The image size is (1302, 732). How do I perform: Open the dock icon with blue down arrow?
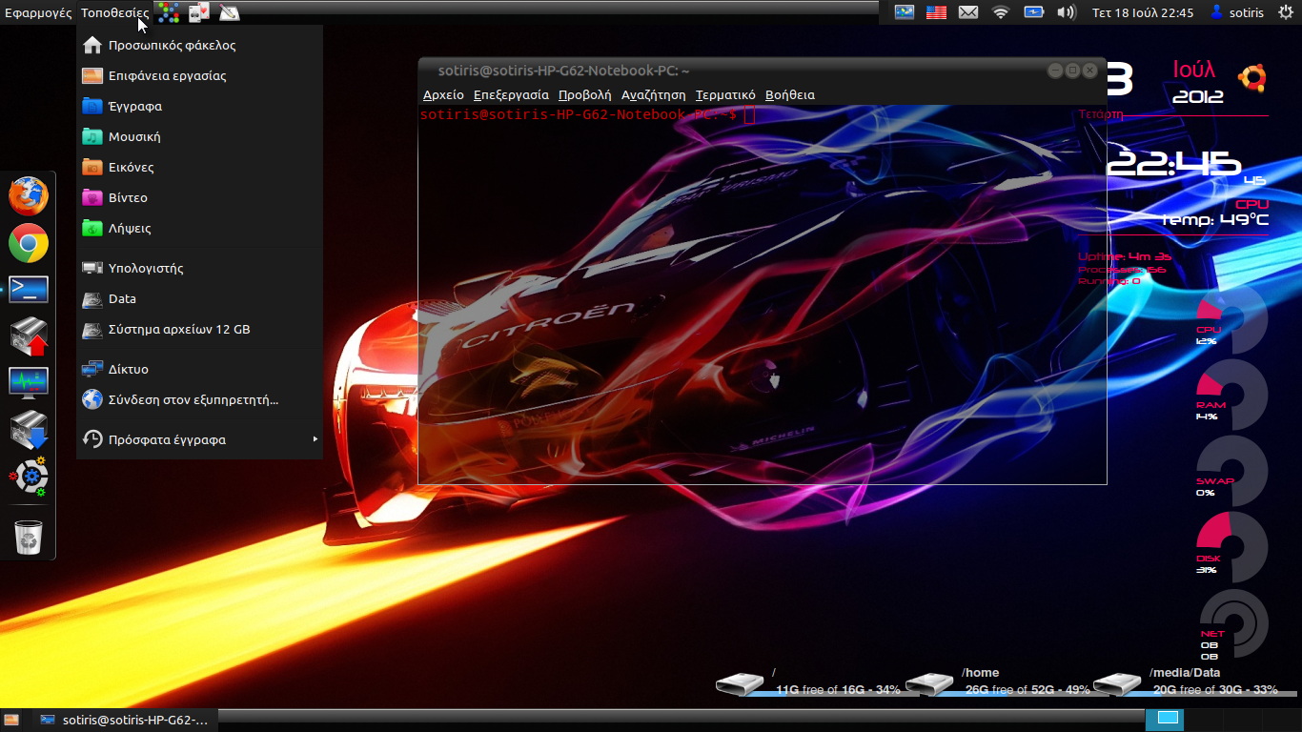(x=29, y=430)
